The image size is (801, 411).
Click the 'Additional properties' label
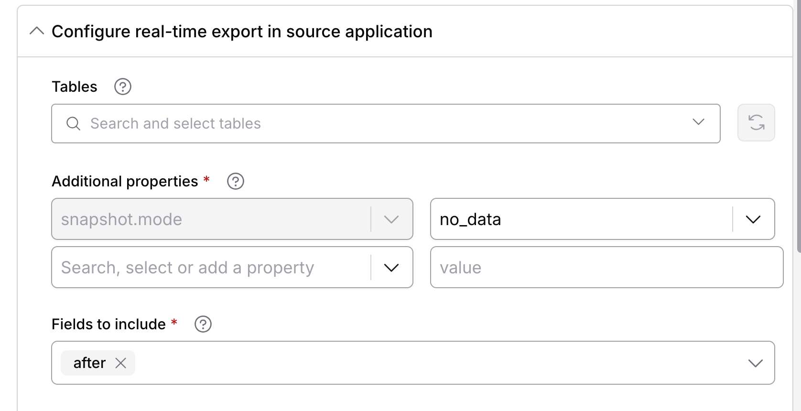point(125,182)
